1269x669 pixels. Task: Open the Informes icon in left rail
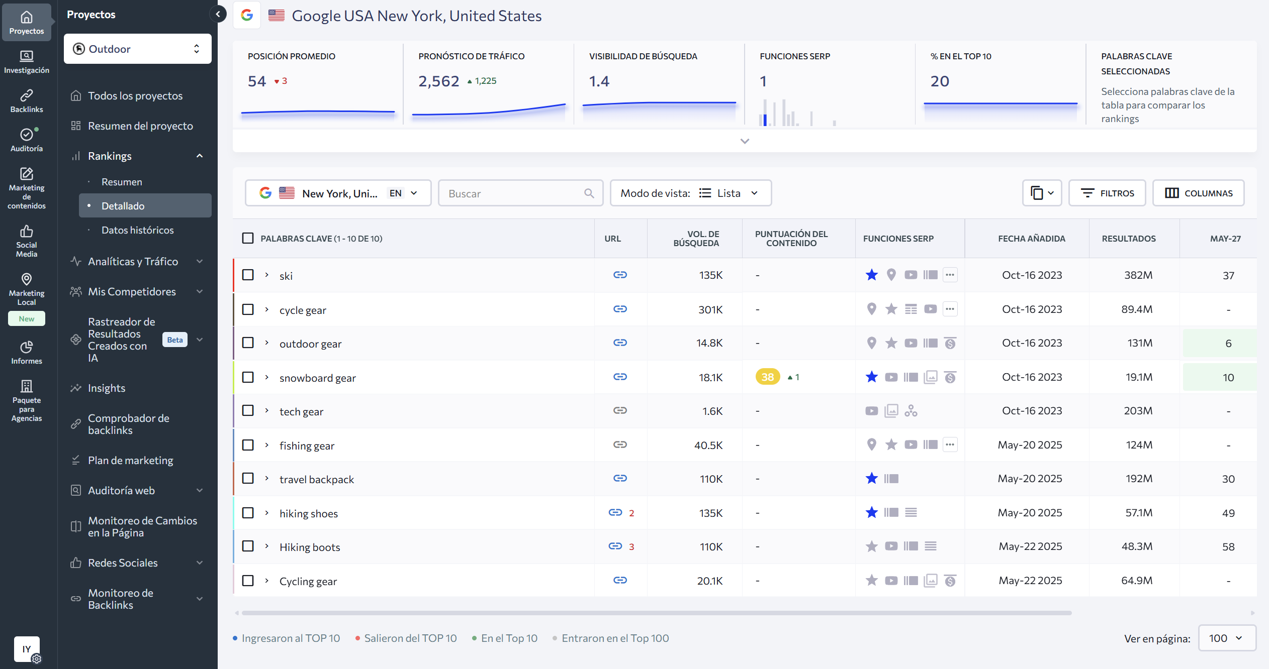tap(26, 353)
